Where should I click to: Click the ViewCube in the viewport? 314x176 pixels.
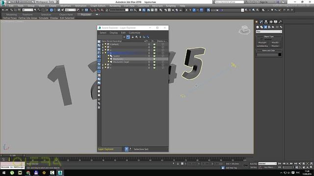pos(244,29)
